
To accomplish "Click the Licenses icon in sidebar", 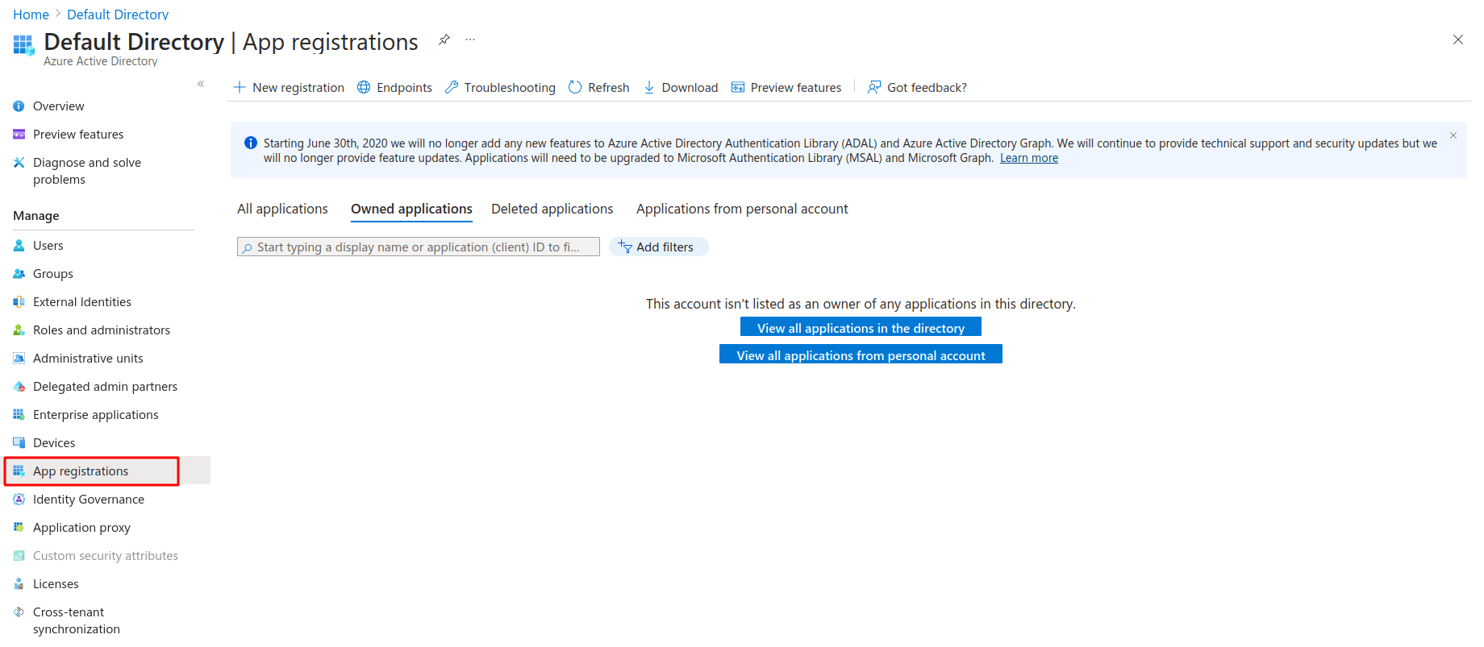I will pyautogui.click(x=19, y=584).
